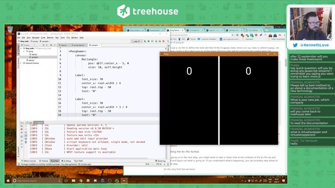The image size is (335, 188).
Task: Click the vertical Structure tool window tab
Action: [18, 63]
